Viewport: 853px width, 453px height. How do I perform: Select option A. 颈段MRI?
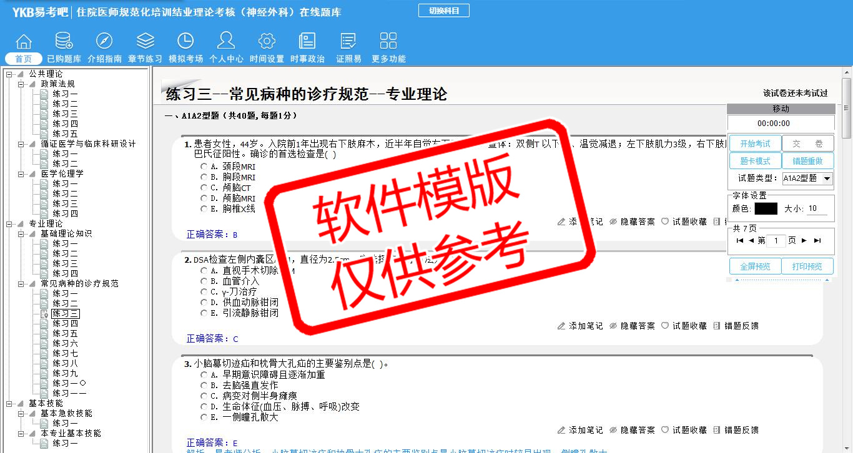(x=204, y=167)
